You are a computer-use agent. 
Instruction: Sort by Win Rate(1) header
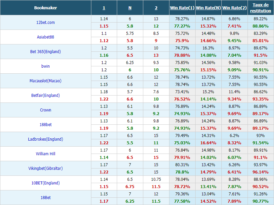(182, 8)
